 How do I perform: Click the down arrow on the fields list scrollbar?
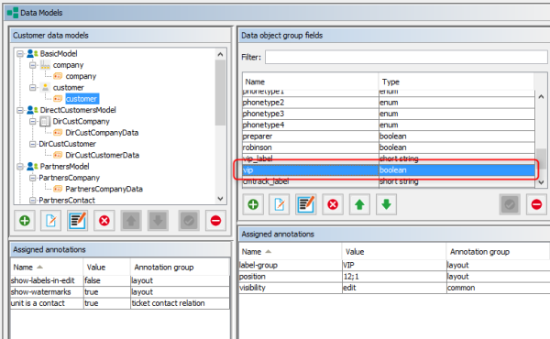(x=541, y=182)
